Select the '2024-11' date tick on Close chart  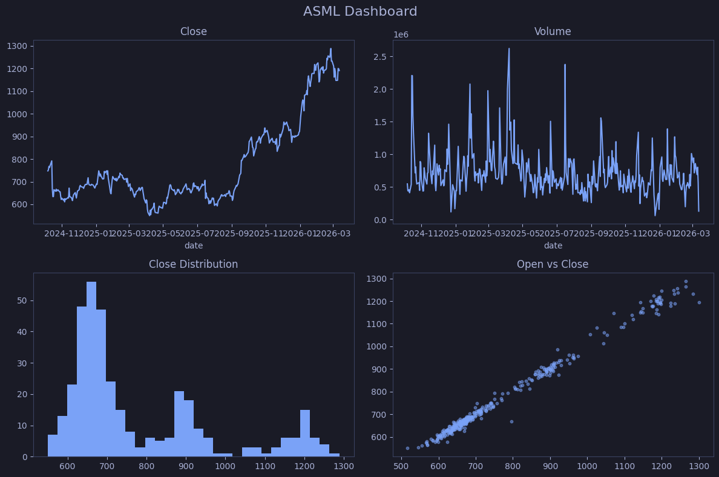(x=62, y=234)
